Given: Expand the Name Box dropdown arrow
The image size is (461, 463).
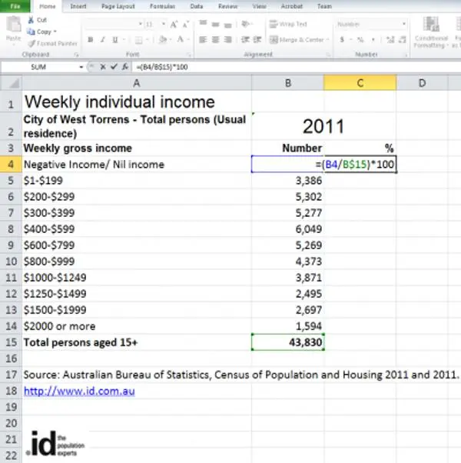Looking at the screenshot, I should click(x=81, y=68).
